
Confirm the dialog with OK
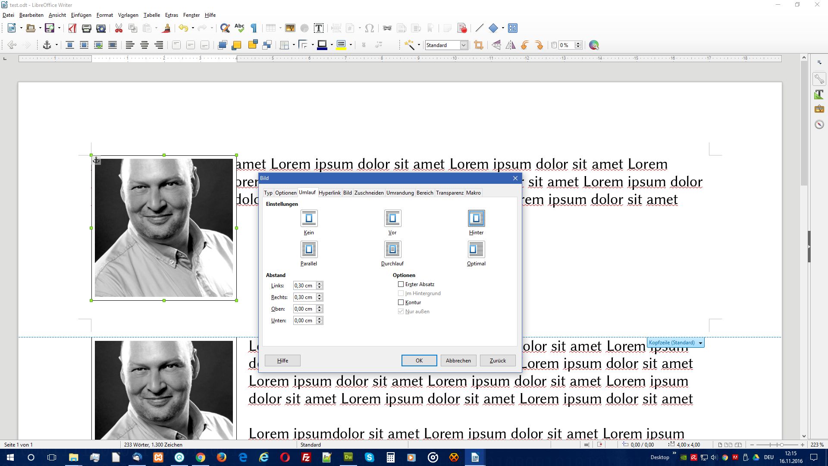(419, 361)
